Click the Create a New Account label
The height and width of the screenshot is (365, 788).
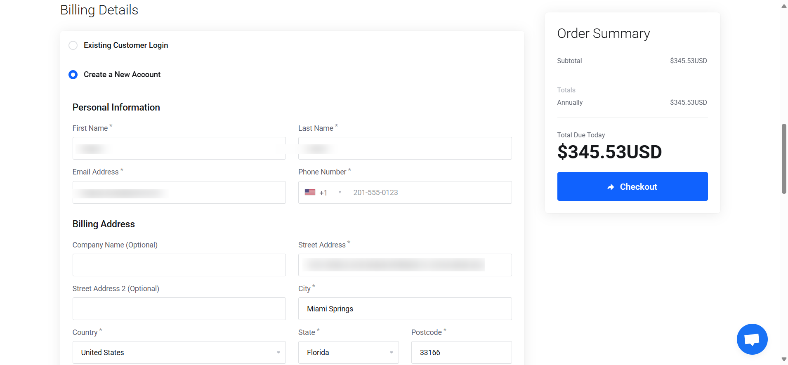pos(122,75)
